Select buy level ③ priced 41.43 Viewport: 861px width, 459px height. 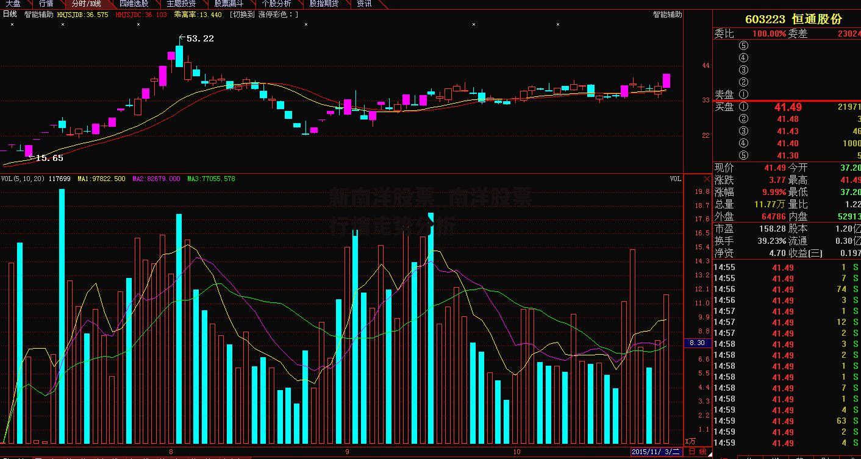[743, 131]
